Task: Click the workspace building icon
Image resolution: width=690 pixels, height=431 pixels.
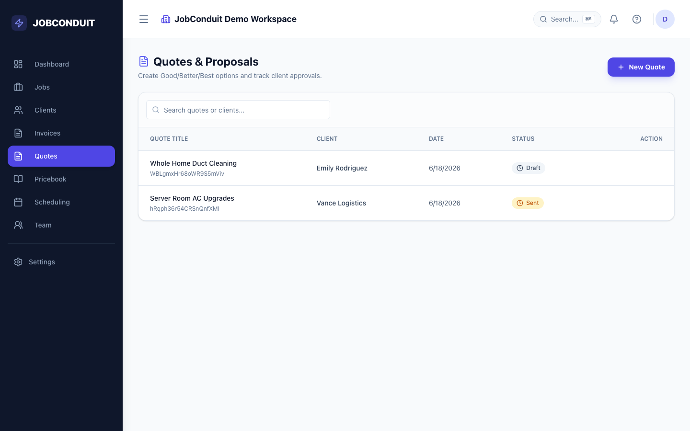Action: pos(166,19)
